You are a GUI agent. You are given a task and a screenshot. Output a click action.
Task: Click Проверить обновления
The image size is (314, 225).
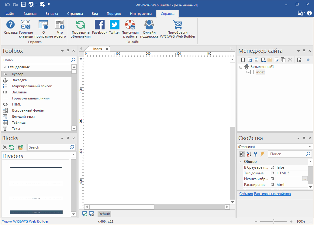pyautogui.click(x=81, y=29)
